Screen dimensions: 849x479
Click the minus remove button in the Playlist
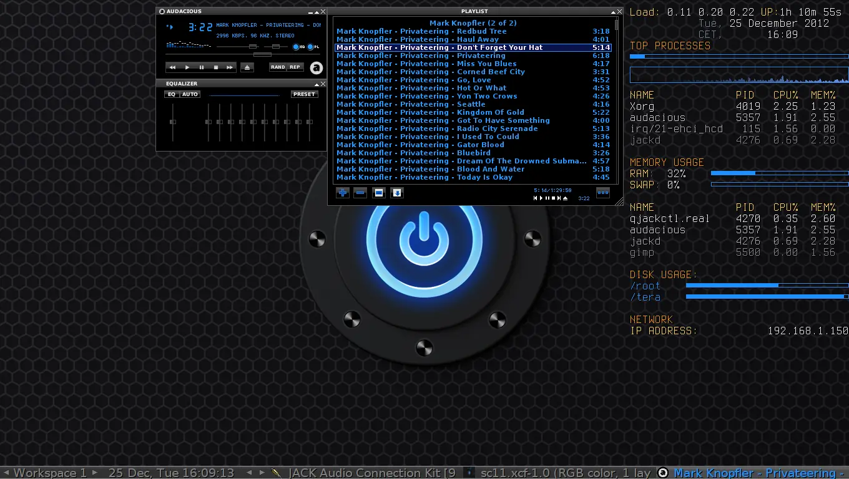360,193
